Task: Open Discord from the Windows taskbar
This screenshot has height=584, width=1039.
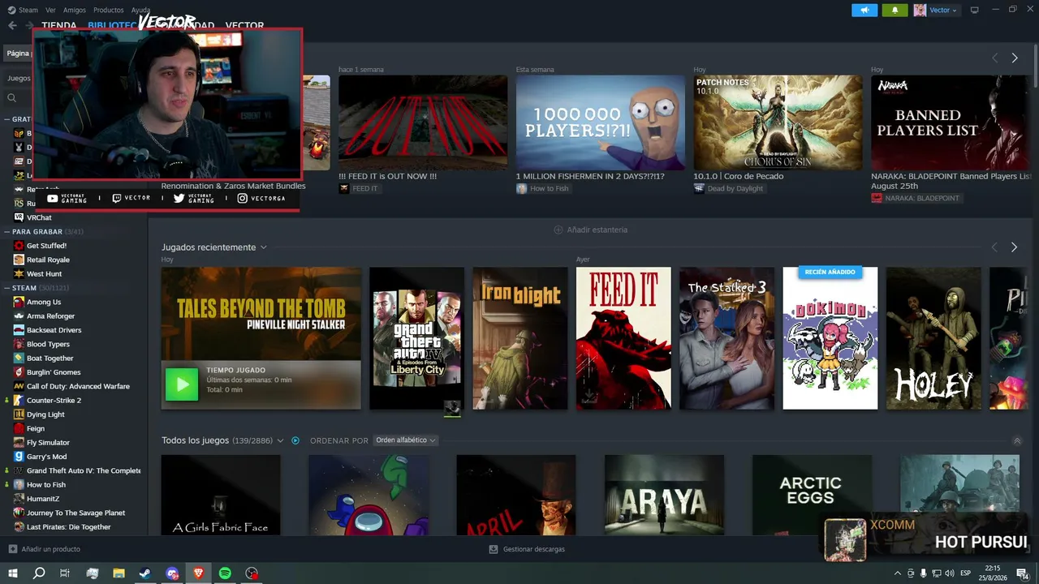Action: pos(172,573)
